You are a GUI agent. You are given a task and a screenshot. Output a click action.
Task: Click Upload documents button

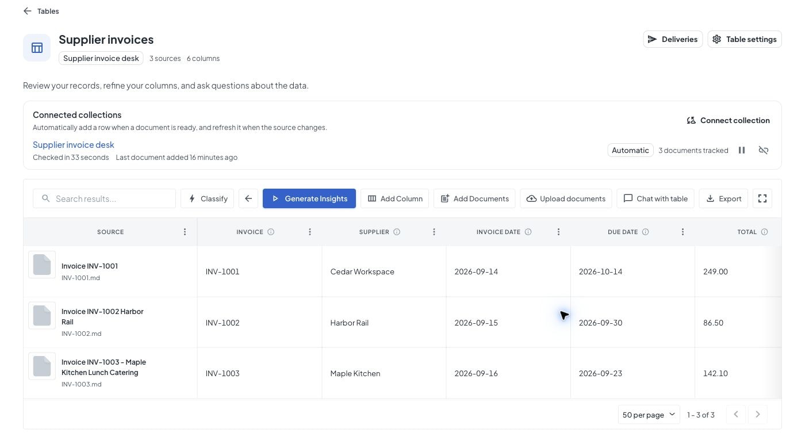[566, 198]
